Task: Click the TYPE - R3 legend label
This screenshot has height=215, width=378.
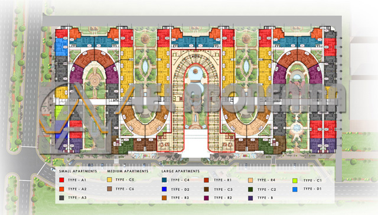Action: 180,198
